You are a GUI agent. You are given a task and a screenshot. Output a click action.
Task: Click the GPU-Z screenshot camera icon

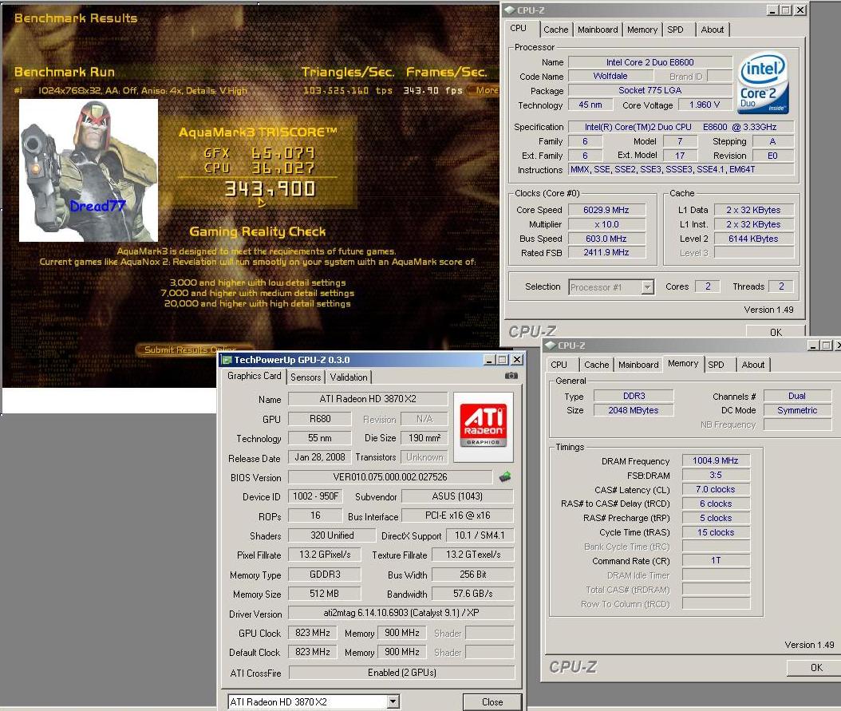coord(511,376)
